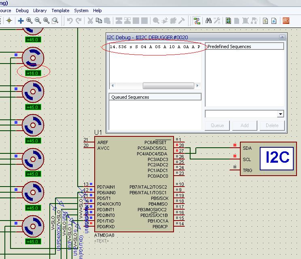Click the scrollbar right arrow in I2C log
This screenshot has height=259, width=301.
click(198, 86)
